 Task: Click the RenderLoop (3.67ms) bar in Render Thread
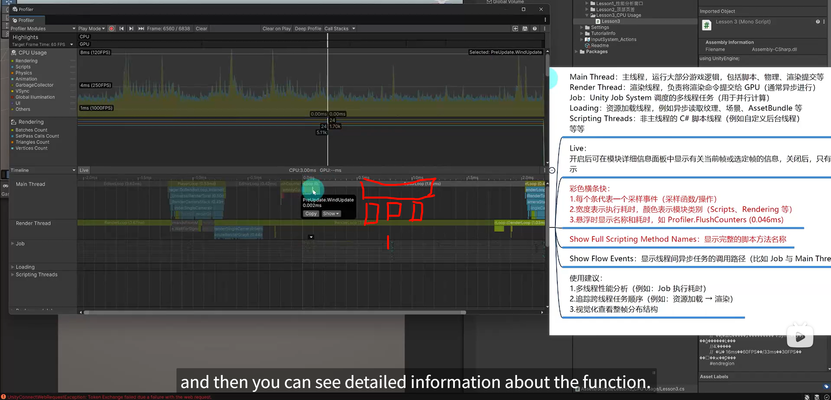click(124, 223)
